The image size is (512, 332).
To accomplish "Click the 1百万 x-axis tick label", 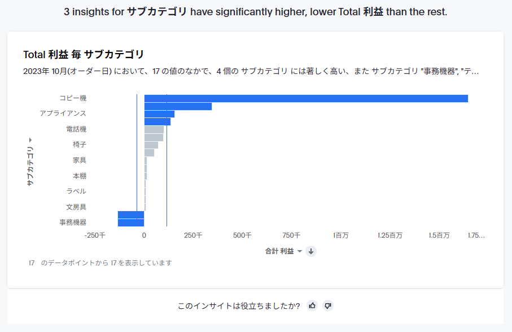I will tap(341, 235).
